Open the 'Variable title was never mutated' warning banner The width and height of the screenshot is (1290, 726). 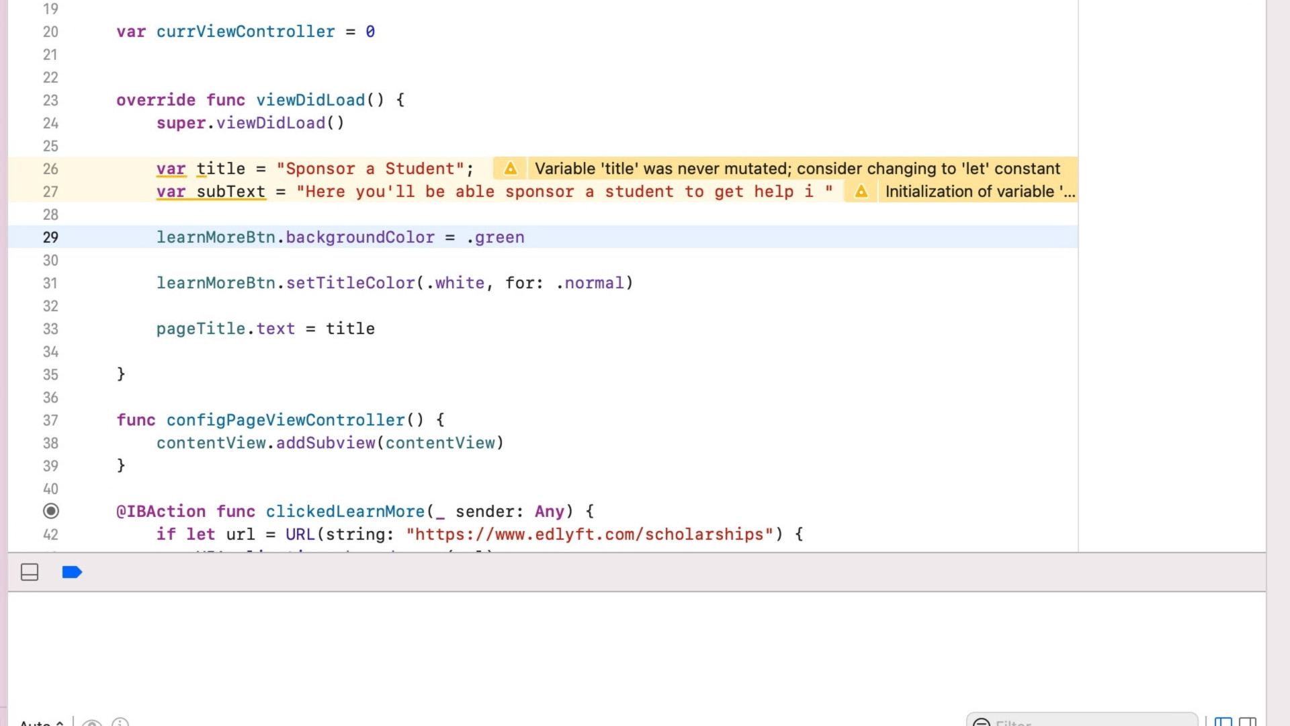pyautogui.click(x=793, y=169)
